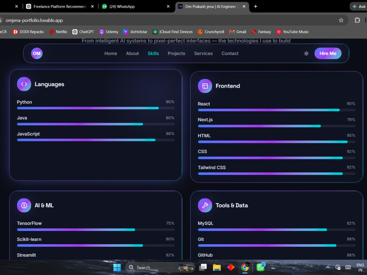The image size is (367, 275).
Task: Click the "Streamlit" skill label
Action: point(26,255)
